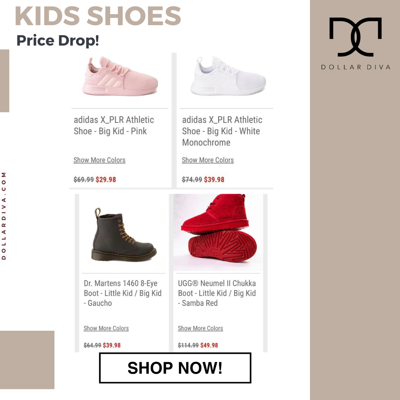400x400 pixels.
Task: Show more colors for Dr. Martens boot
Action: (106, 328)
